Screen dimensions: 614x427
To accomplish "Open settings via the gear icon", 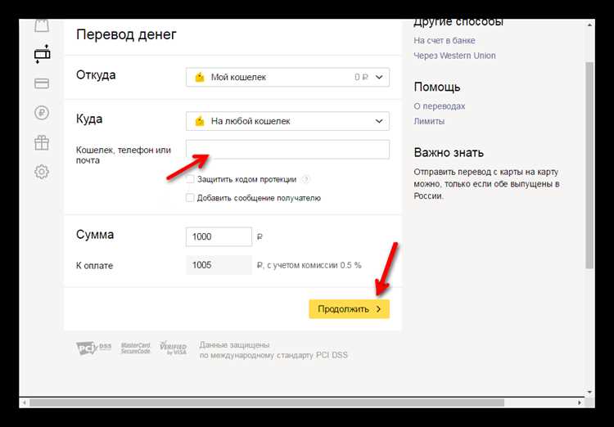I will [42, 172].
